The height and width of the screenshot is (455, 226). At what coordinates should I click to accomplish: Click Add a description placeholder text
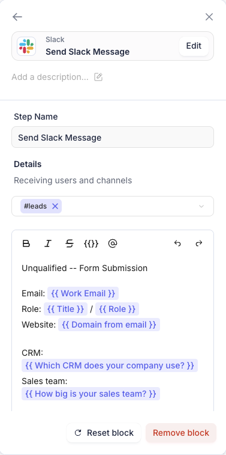tap(50, 77)
